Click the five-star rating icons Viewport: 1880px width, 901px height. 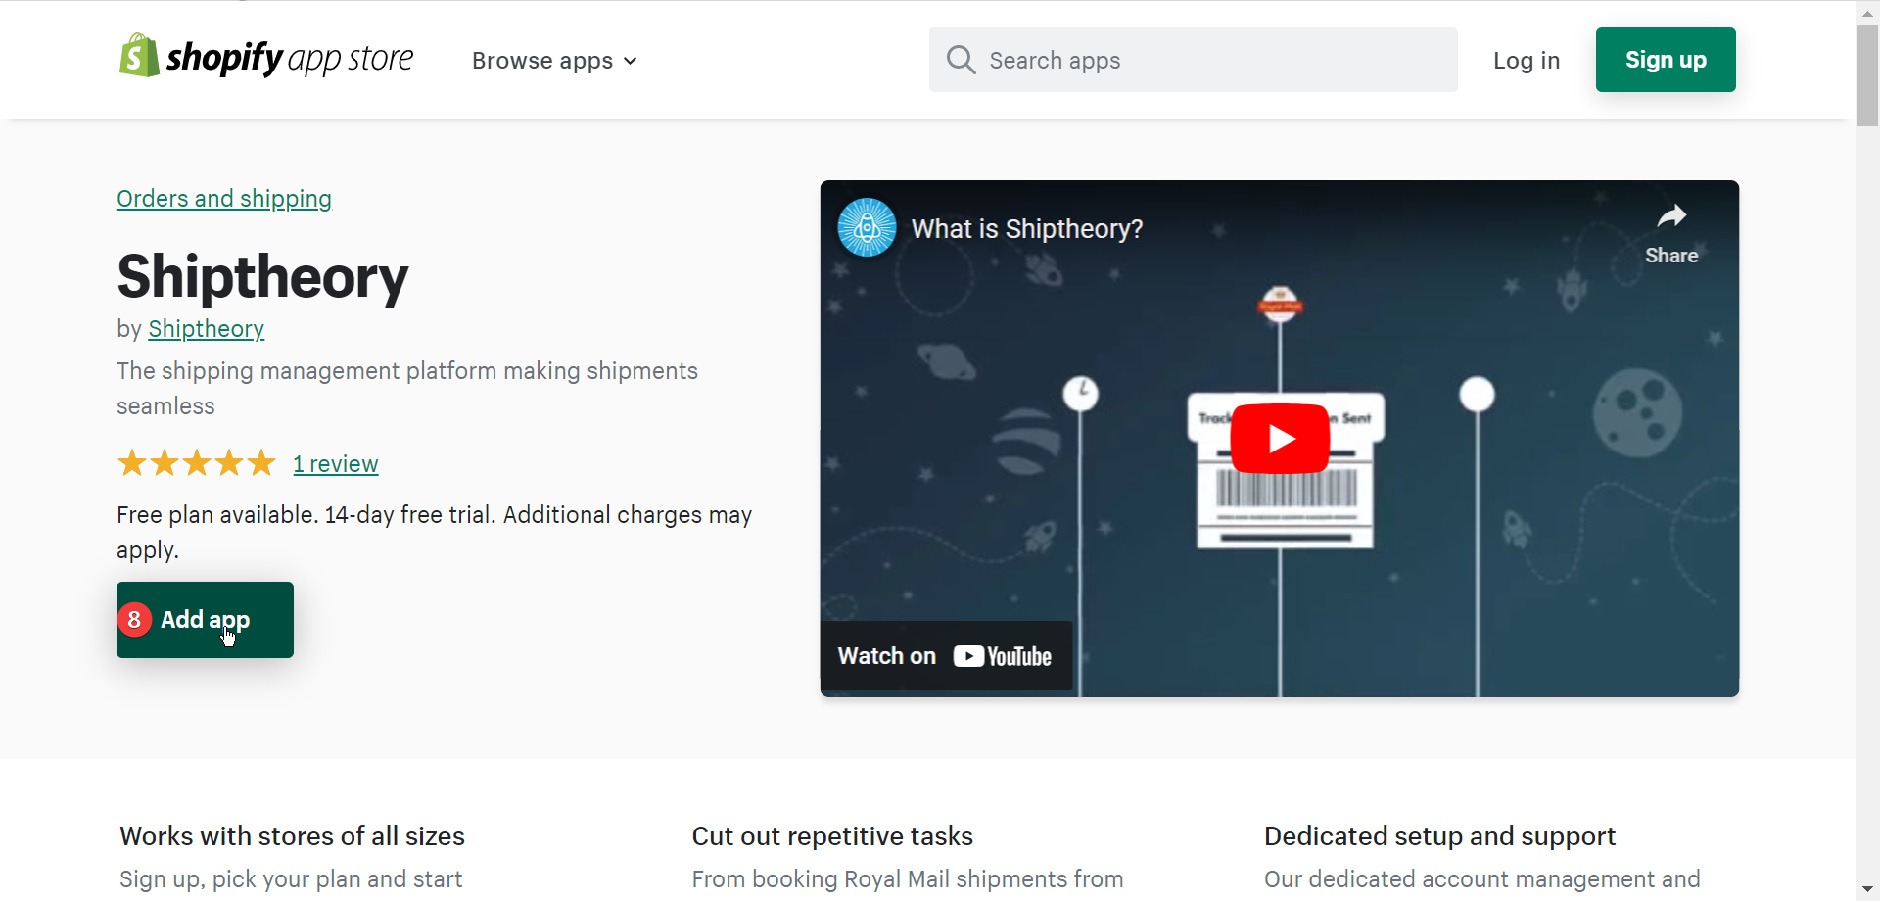[x=197, y=463]
